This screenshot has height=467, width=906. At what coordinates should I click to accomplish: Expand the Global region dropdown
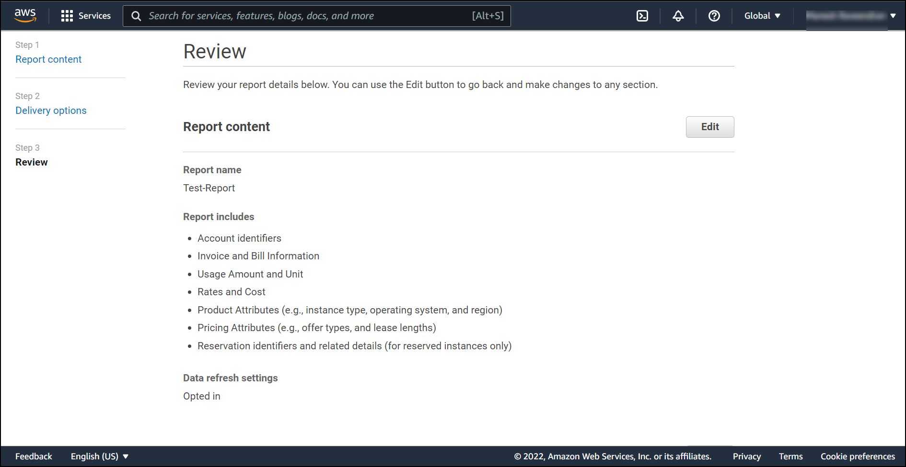click(762, 16)
